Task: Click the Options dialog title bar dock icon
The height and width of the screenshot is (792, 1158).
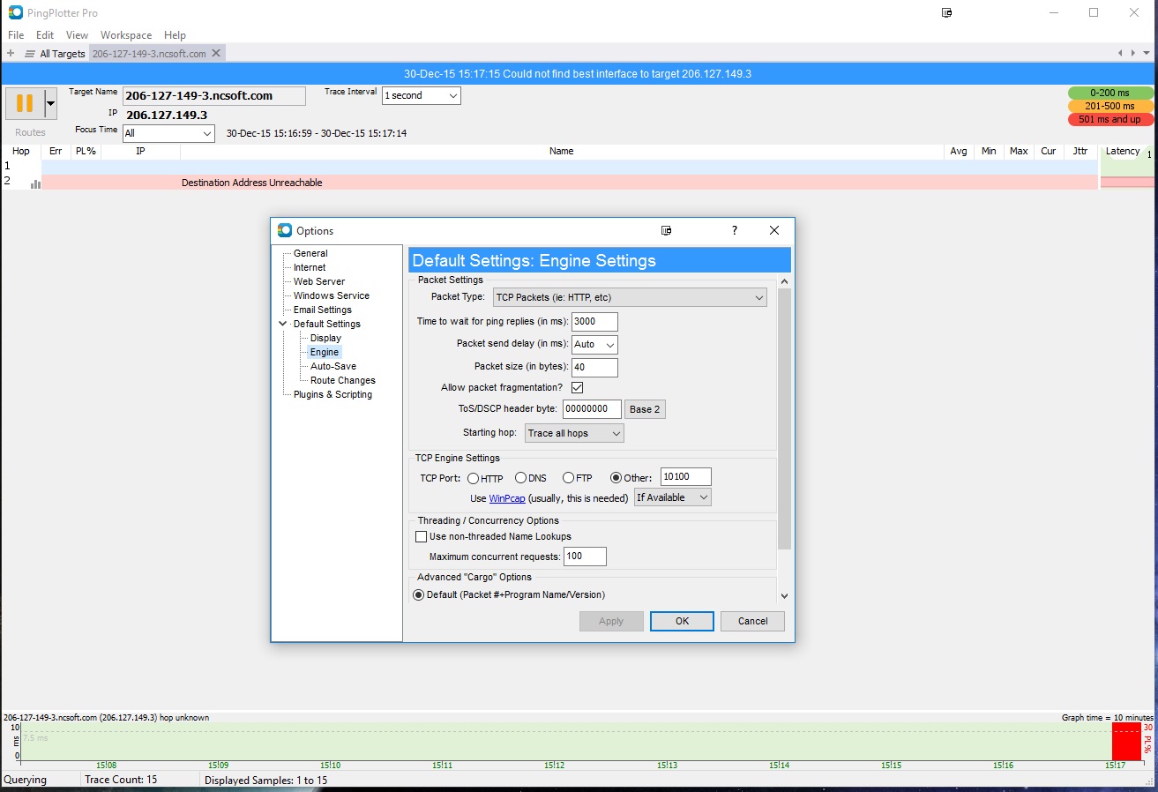Action: (667, 230)
